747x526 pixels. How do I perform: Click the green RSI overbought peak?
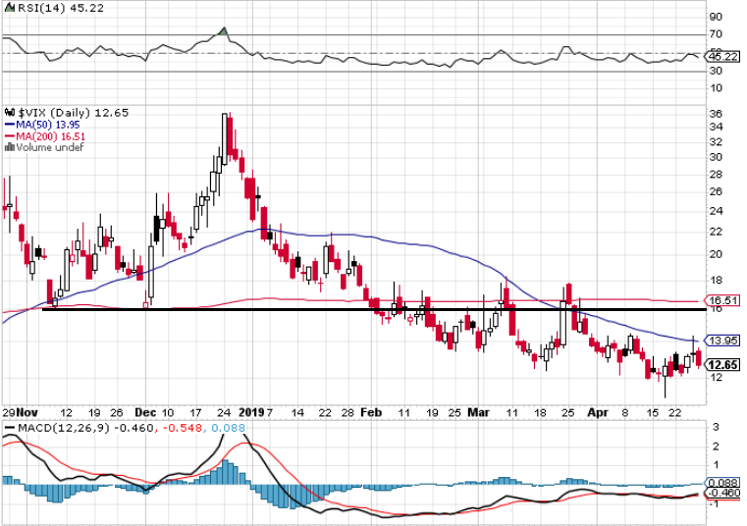pos(224,31)
